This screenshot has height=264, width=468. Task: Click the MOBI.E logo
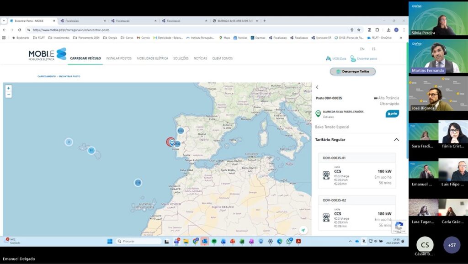pos(47,54)
